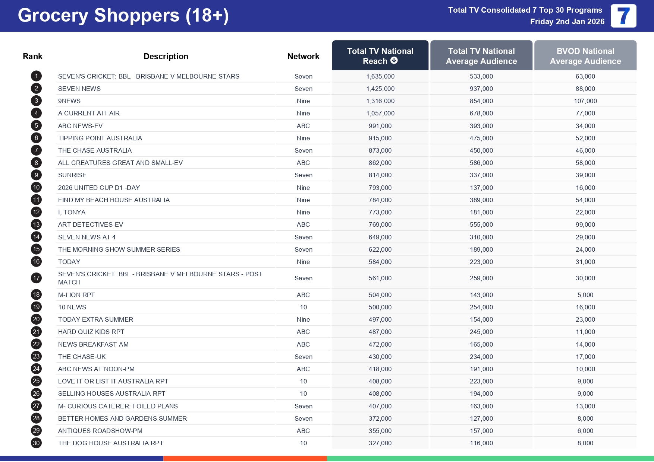The image size is (654, 462).
Task: Click rank 30 circle badge
Action: [x=36, y=443]
